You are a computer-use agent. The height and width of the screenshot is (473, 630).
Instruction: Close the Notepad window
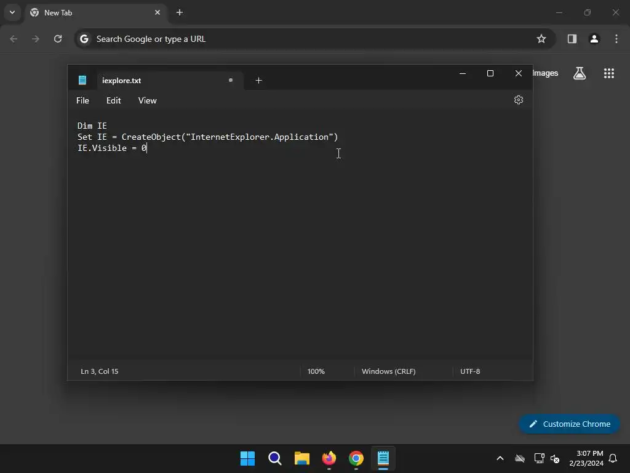point(518,73)
